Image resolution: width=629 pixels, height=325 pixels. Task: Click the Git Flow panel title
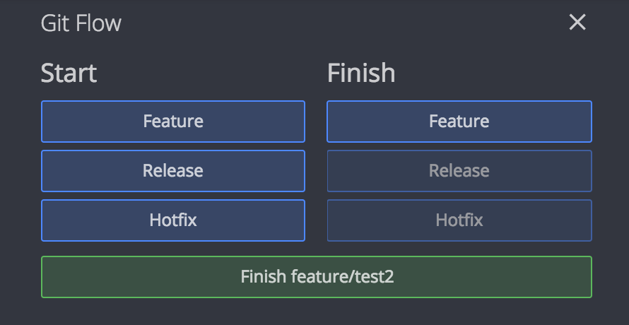pyautogui.click(x=81, y=23)
